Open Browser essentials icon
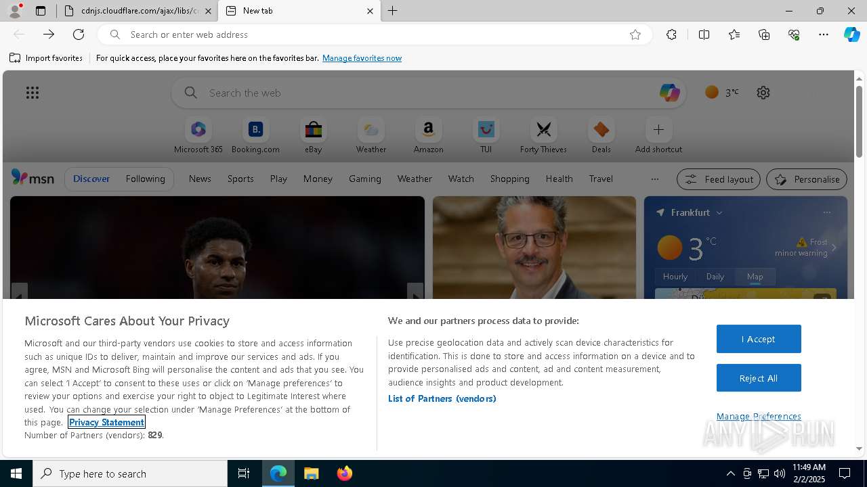Viewport: 867px width, 487px height. click(794, 34)
